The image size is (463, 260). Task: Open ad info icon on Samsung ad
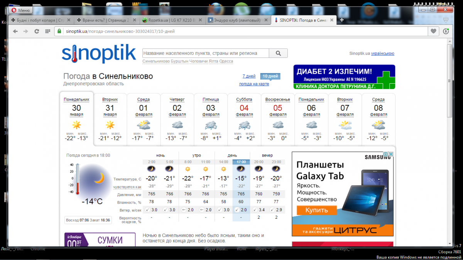385,154
